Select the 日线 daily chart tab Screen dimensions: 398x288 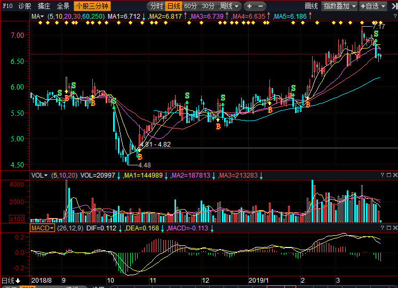[x=173, y=6]
